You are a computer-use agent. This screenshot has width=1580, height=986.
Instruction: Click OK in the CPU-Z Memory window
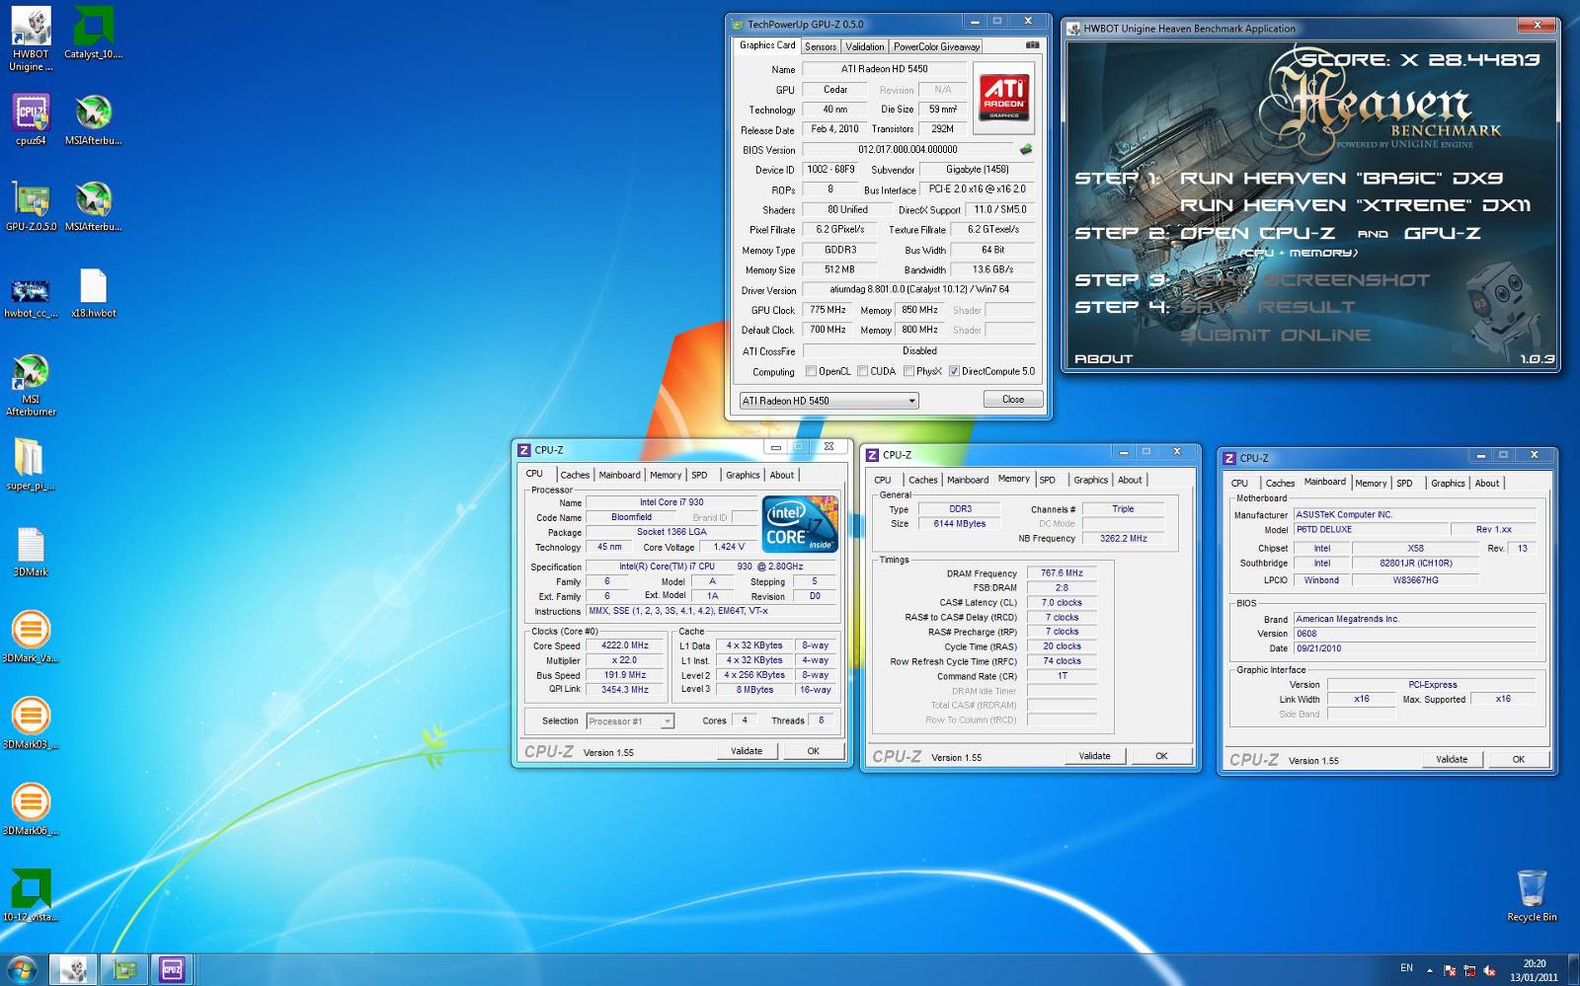(x=1161, y=756)
